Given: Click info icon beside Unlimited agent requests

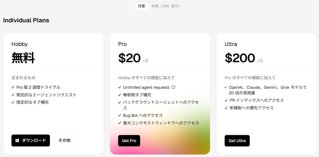Looking at the screenshot, I should pyautogui.click(x=174, y=87).
